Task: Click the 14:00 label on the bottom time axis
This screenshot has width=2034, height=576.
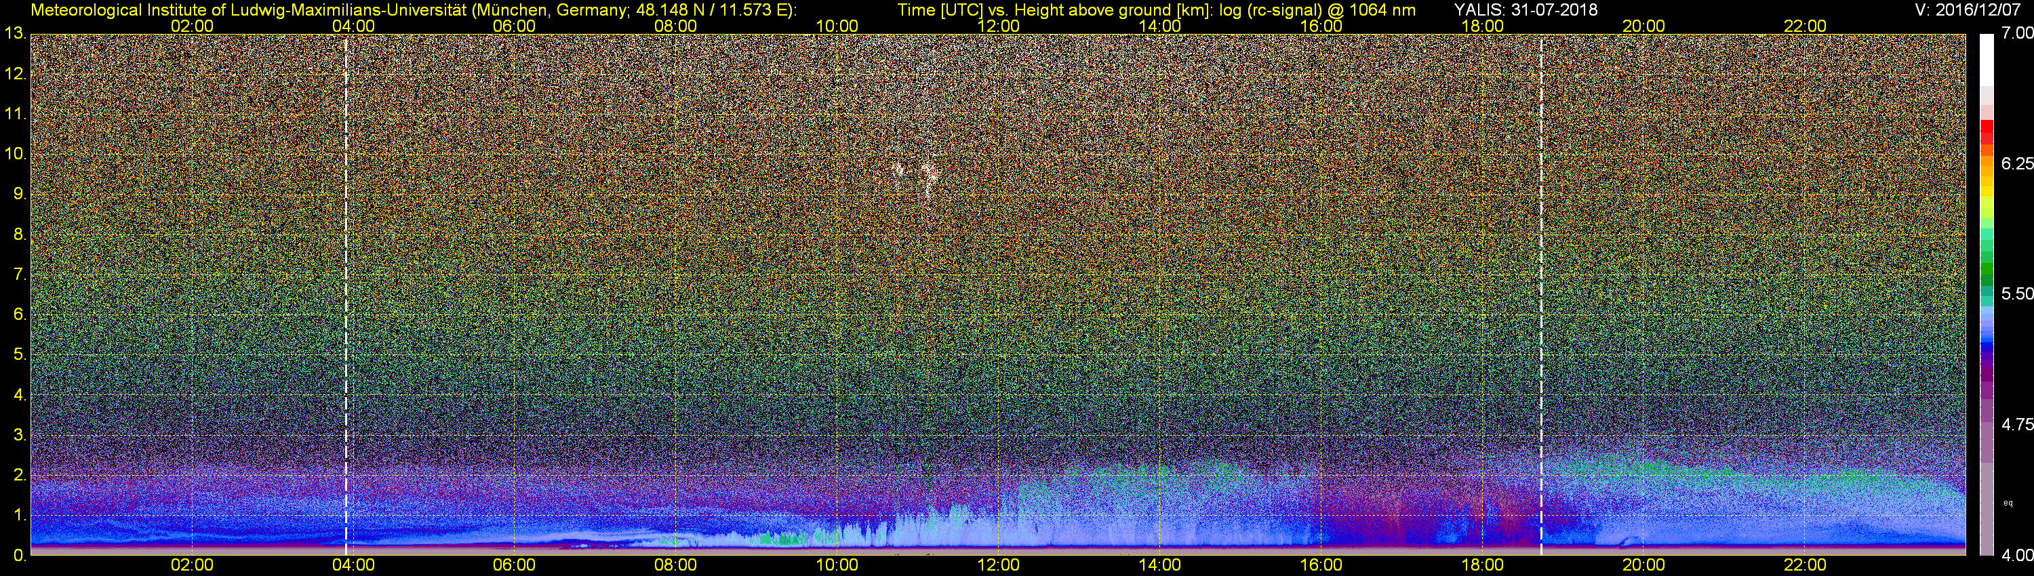Action: tap(1160, 565)
